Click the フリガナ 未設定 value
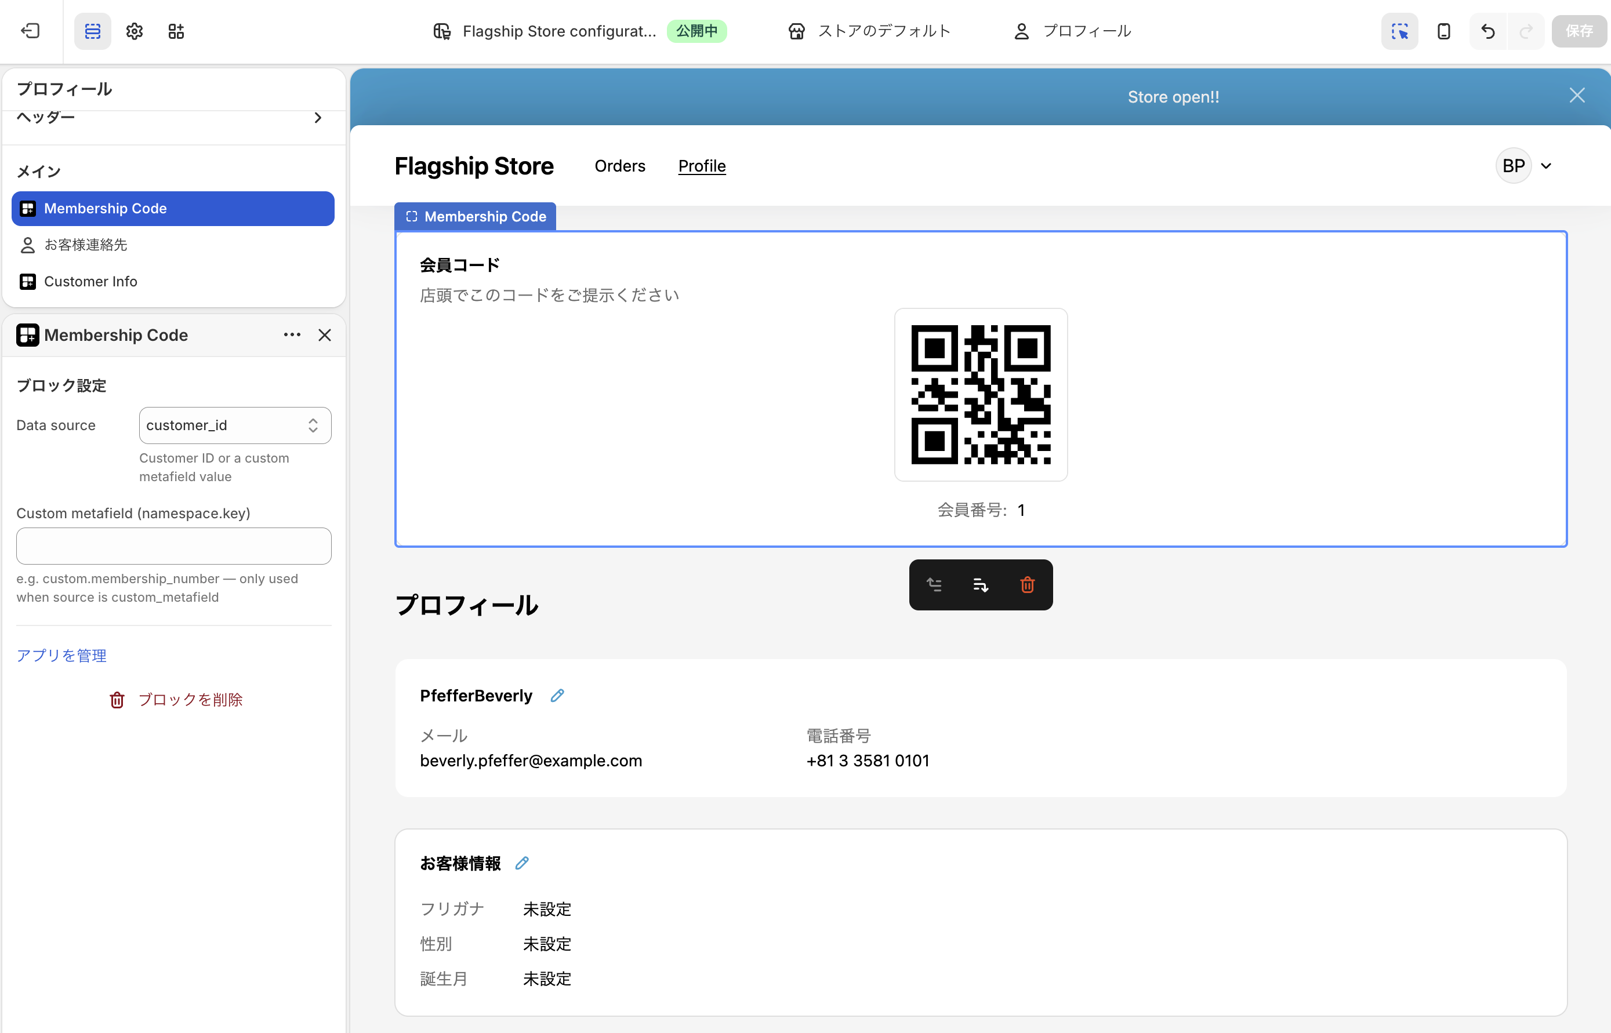1611x1033 pixels. pos(547,910)
